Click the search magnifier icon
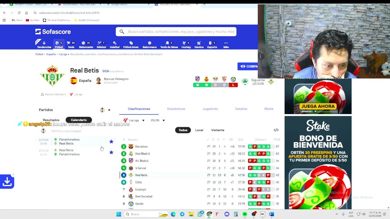Viewport: 390px width, 219px height. click(122, 32)
